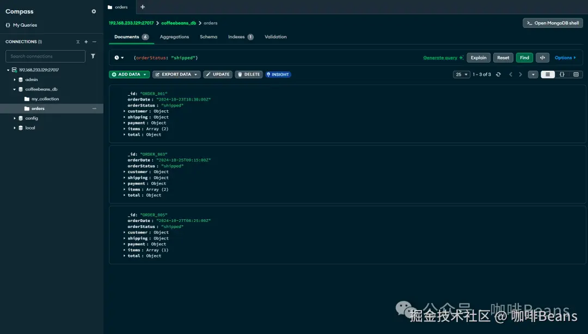Viewport: 588px width, 334px height.
Task: Click orderDate value "2024-10-25T09:15:00Z"
Action: tap(183, 160)
